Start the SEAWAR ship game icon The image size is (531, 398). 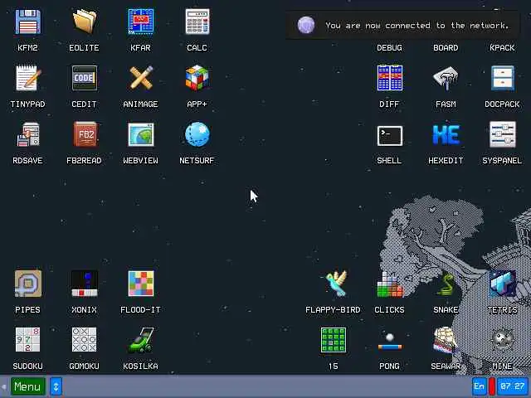pyautogui.click(x=446, y=339)
